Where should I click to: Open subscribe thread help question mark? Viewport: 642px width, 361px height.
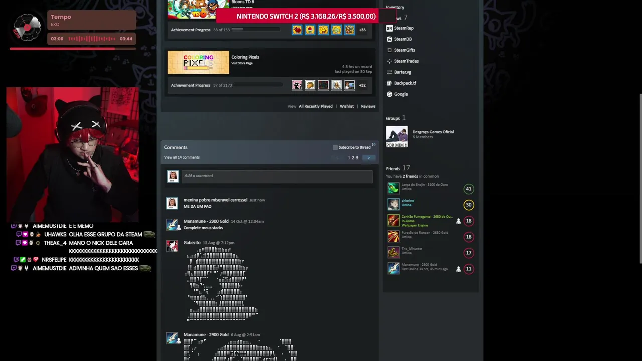373,145
